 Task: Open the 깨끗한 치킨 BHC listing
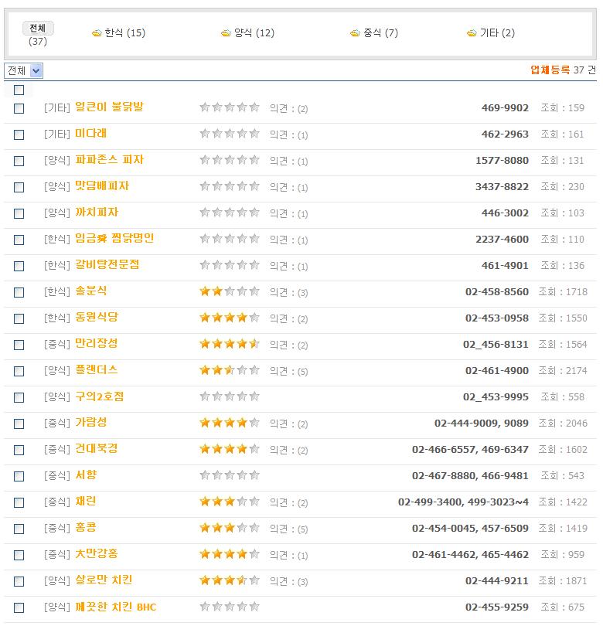click(116, 607)
